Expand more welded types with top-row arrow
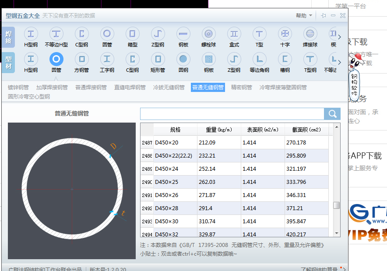Screen dimensions: 387x271 [340, 37]
